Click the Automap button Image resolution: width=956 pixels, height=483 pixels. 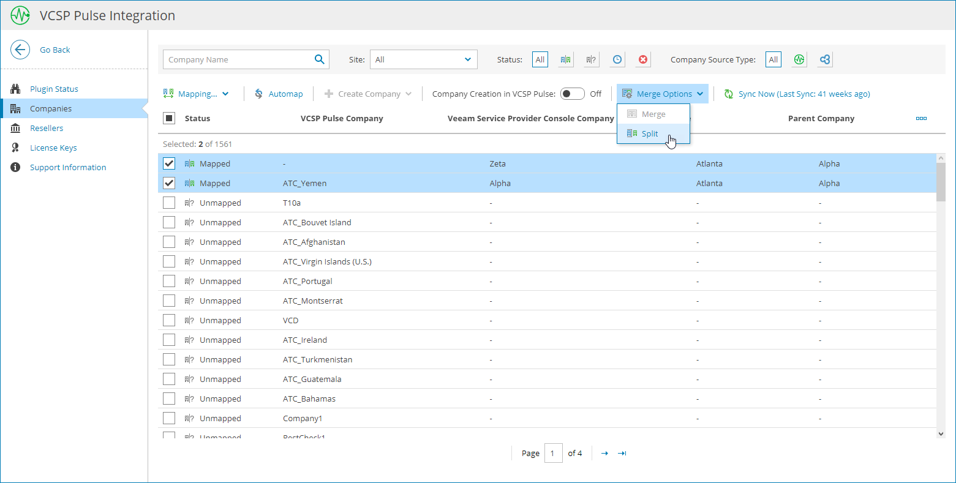click(279, 94)
